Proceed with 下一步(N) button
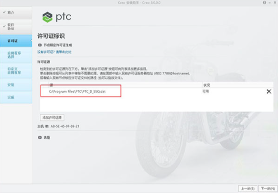Image resolution: width=278 pixels, height=193 pixels. [268, 188]
